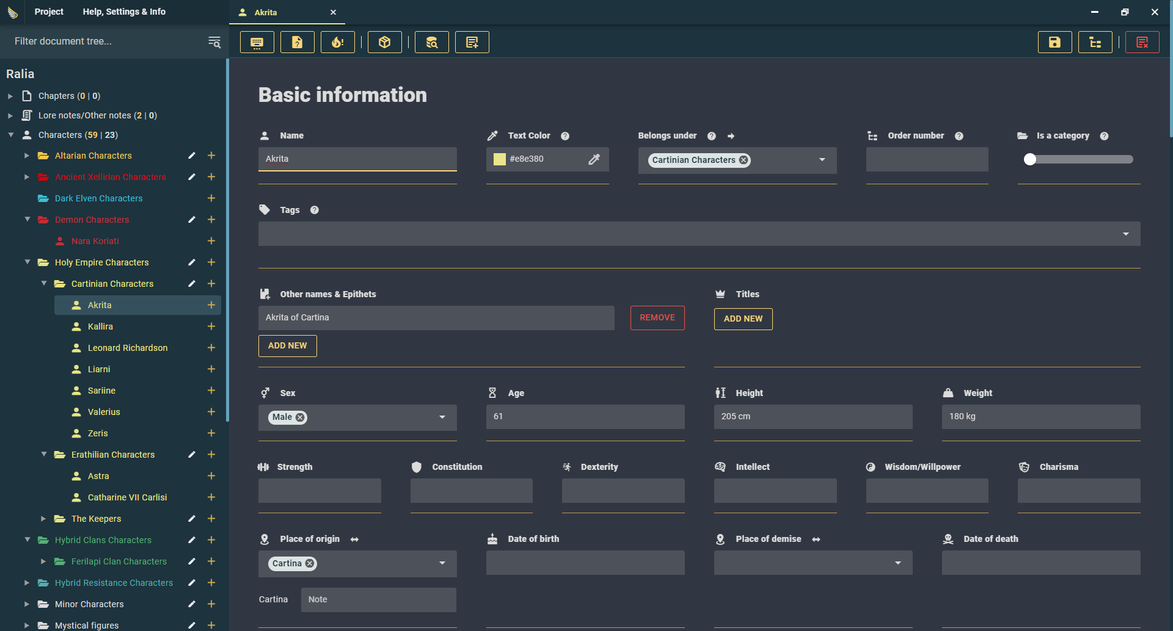1173x631 pixels.
Task: Click the yellow text color swatch
Action: click(x=500, y=159)
